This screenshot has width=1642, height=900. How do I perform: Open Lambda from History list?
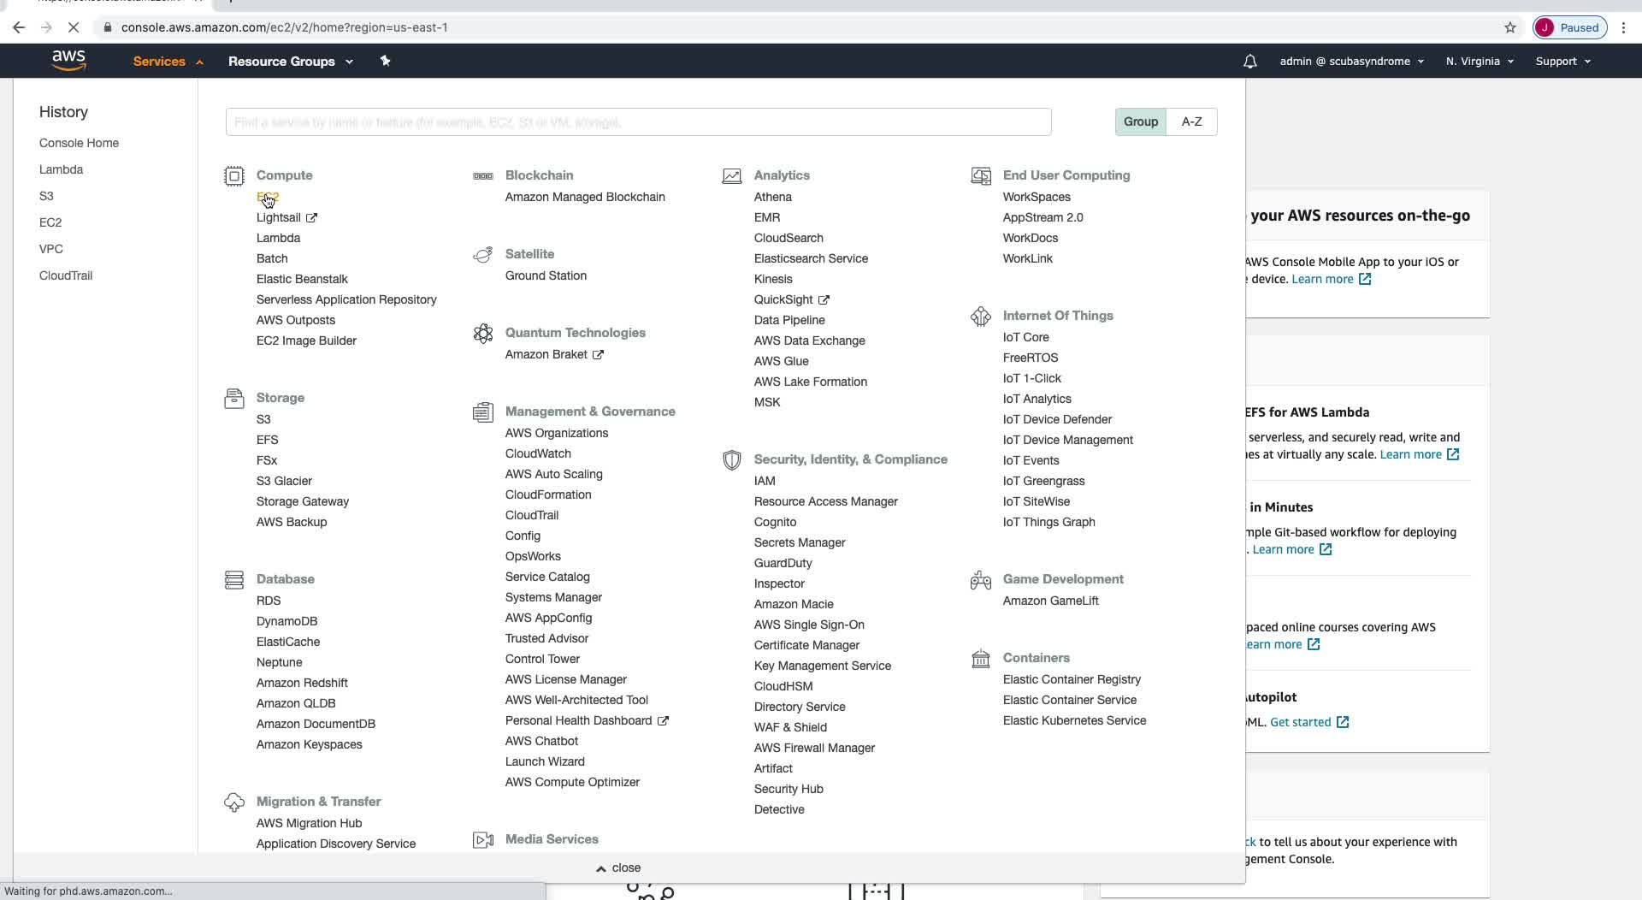(61, 169)
